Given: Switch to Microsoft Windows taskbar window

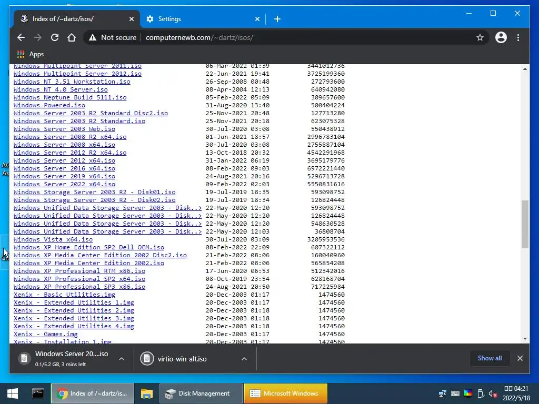Looking at the screenshot, I should (286, 393).
